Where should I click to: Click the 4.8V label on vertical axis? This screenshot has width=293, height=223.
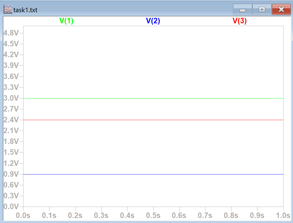[11, 33]
